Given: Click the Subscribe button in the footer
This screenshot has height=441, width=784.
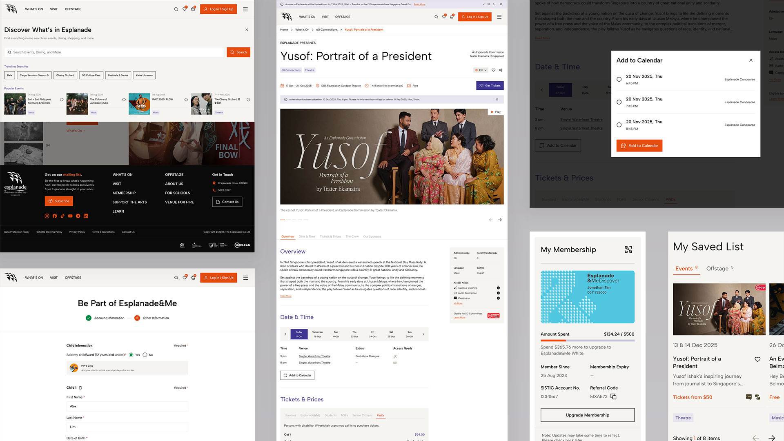Looking at the screenshot, I should pos(59,201).
